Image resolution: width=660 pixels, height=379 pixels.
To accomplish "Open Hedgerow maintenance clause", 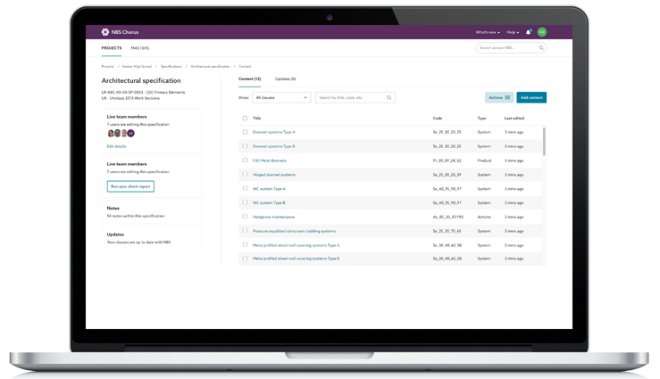I will (273, 217).
